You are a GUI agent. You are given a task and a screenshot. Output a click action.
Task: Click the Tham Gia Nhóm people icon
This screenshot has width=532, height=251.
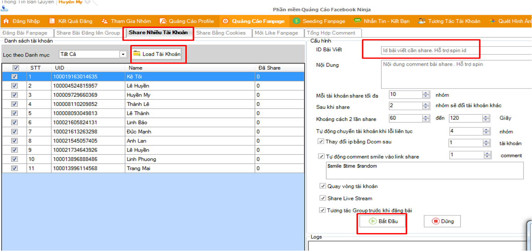pyautogui.click(x=105, y=21)
